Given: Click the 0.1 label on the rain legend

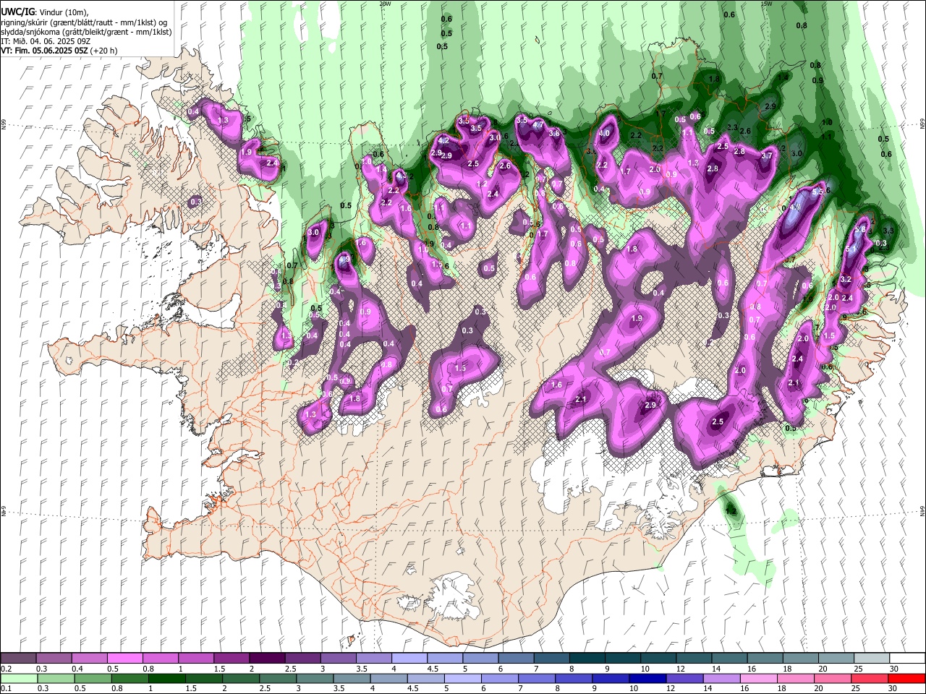Looking at the screenshot, I should (6, 688).
